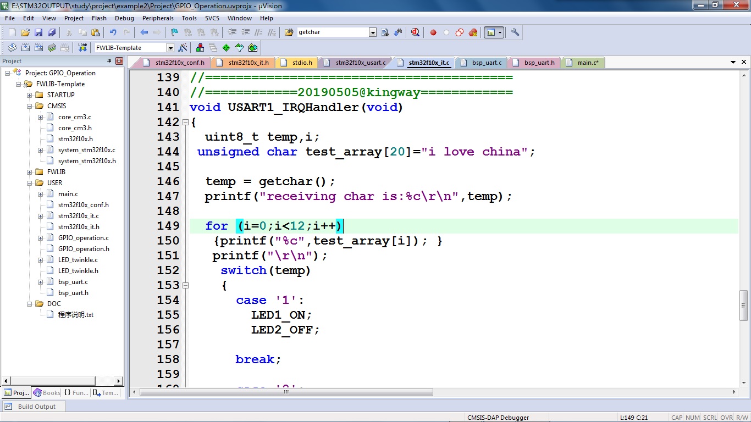Viewport: 751px width, 422px height.
Task: Switch to the main.c* editor tab
Action: click(587, 63)
